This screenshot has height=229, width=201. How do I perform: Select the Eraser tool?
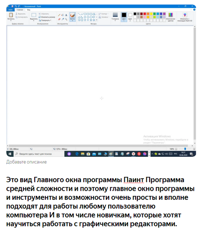[59, 19]
